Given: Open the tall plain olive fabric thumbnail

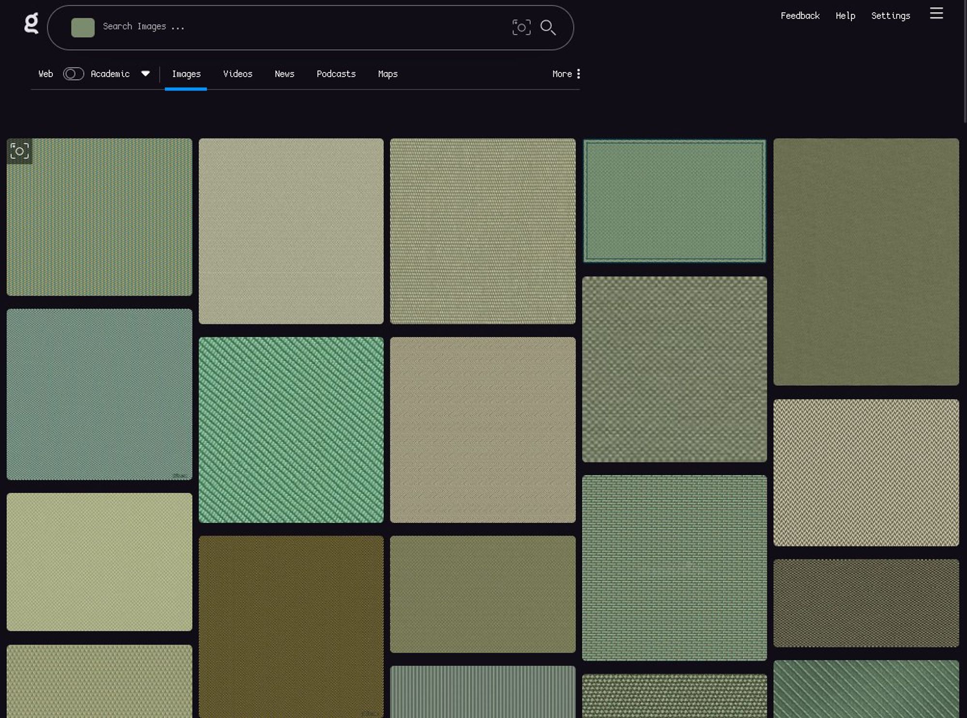Looking at the screenshot, I should click(866, 262).
